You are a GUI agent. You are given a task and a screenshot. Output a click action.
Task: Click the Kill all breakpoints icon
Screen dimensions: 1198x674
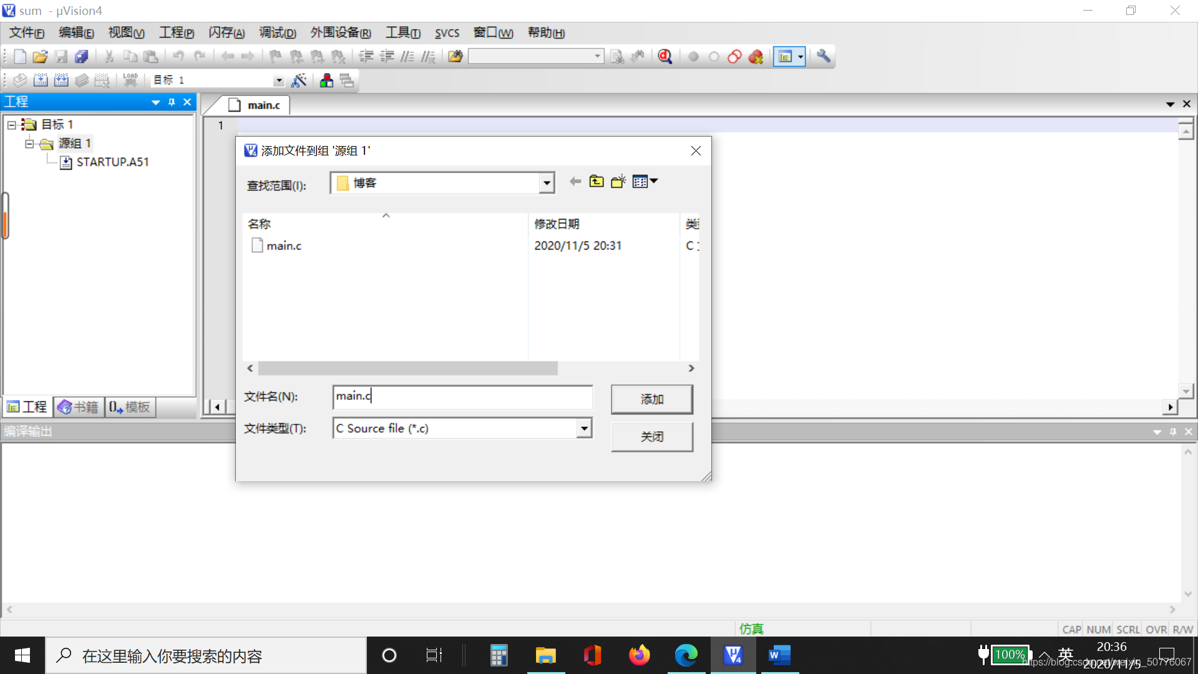(756, 57)
